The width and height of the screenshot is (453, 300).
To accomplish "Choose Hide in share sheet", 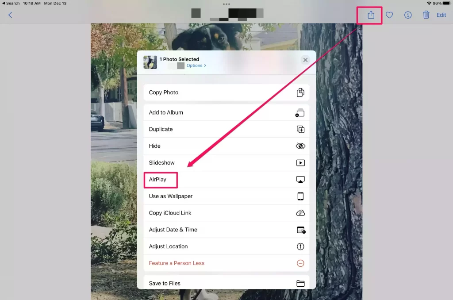I will click(x=226, y=146).
